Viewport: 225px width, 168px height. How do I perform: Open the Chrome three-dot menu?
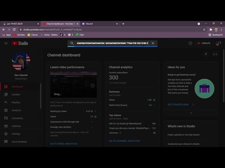[221, 29]
